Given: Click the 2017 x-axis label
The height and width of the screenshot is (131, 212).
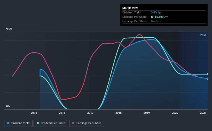Looking at the screenshot, I should pos(90,113).
